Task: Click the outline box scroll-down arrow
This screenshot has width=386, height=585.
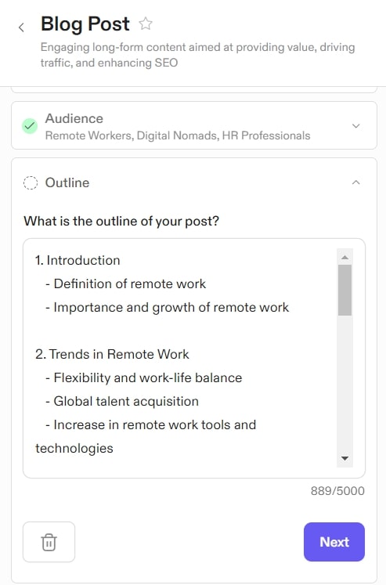Action: click(x=345, y=458)
